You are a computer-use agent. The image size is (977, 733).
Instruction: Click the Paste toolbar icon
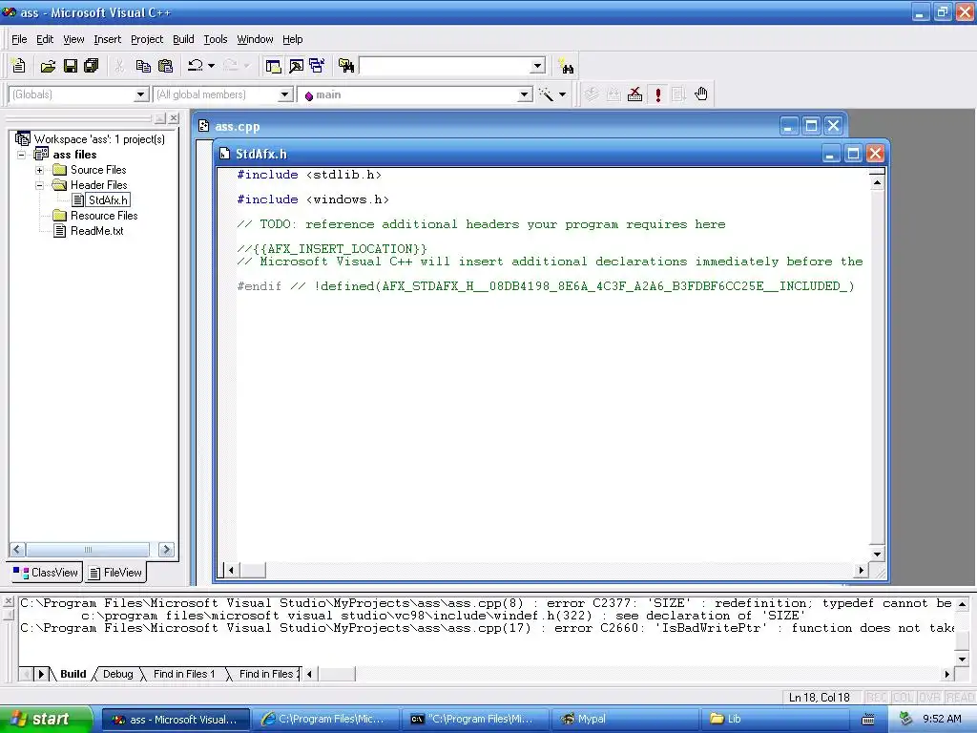tap(166, 66)
